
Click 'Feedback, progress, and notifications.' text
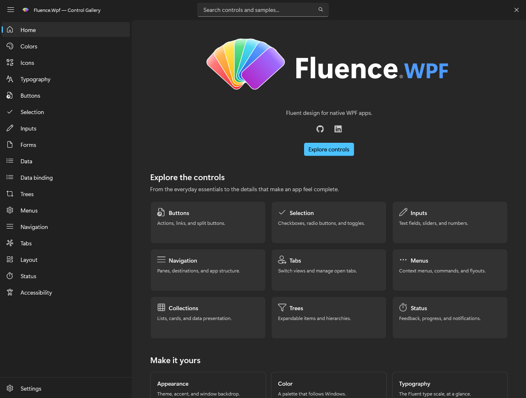pyautogui.click(x=440, y=318)
